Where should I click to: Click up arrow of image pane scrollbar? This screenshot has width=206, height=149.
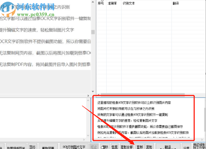(x=93, y=2)
